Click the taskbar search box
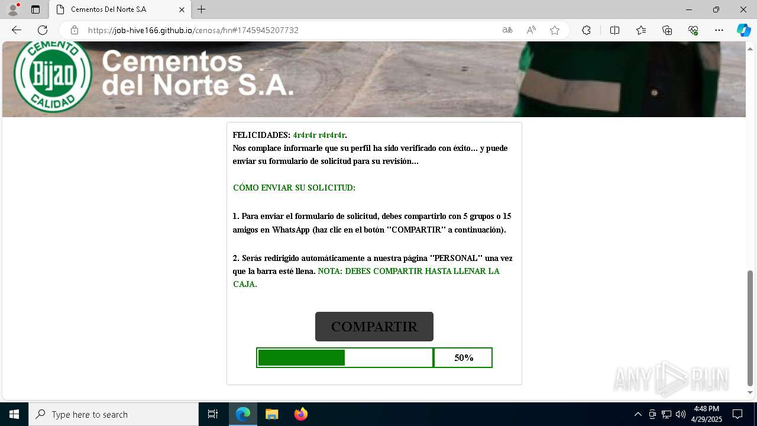 click(x=114, y=414)
